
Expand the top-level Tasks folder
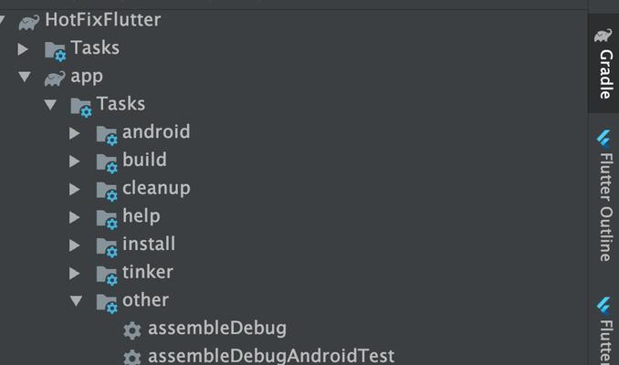point(23,49)
